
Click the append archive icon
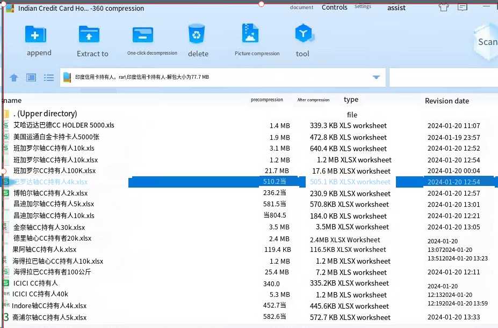point(35,34)
